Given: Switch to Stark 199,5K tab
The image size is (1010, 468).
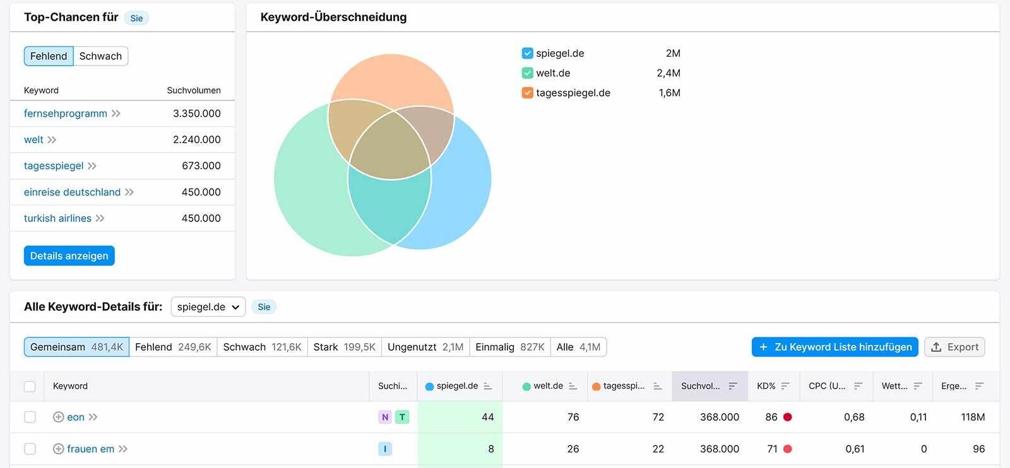Looking at the screenshot, I should (344, 347).
